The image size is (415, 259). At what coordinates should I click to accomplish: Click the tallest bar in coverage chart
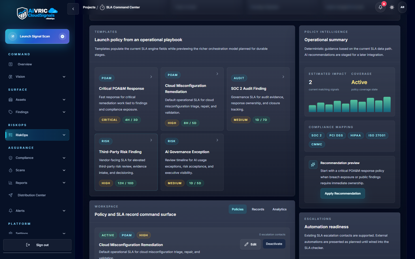387,104
